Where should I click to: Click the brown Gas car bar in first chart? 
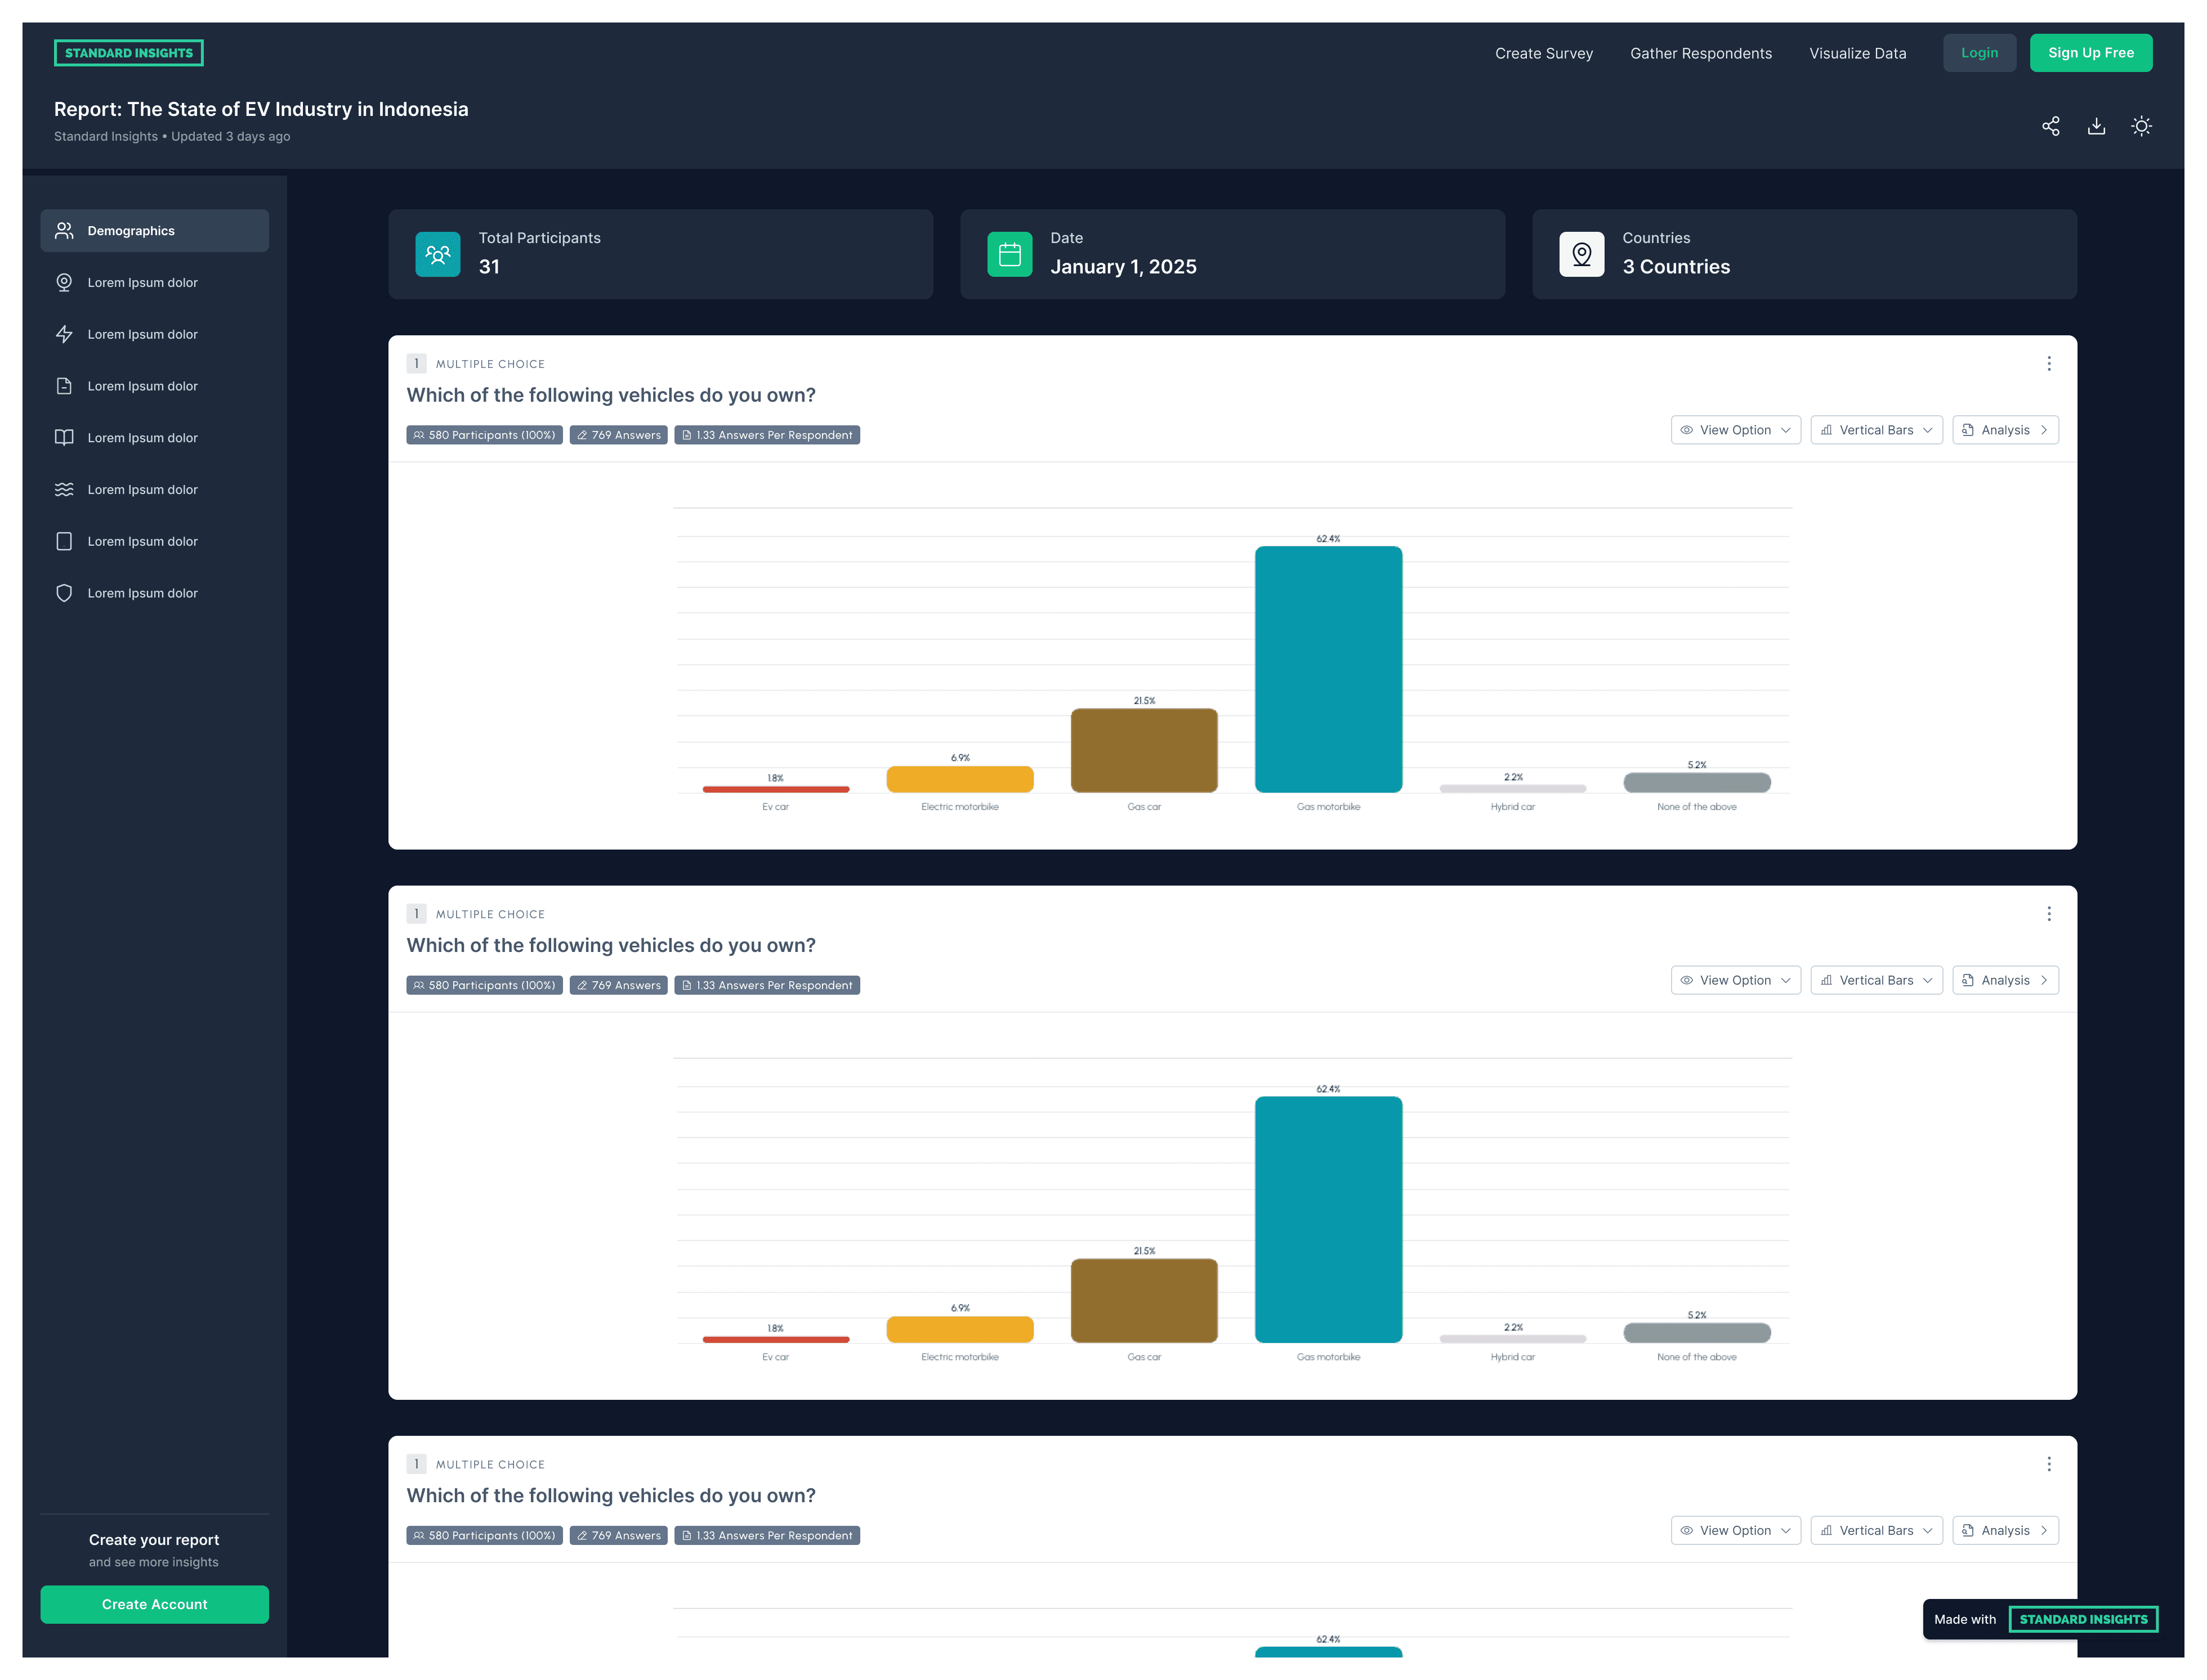coord(1143,750)
